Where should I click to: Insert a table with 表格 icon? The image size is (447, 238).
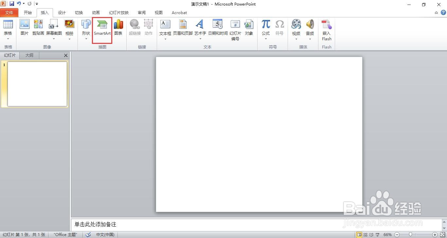8,24
